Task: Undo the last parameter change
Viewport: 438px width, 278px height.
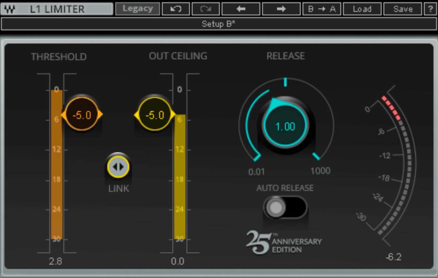Action: click(x=176, y=9)
